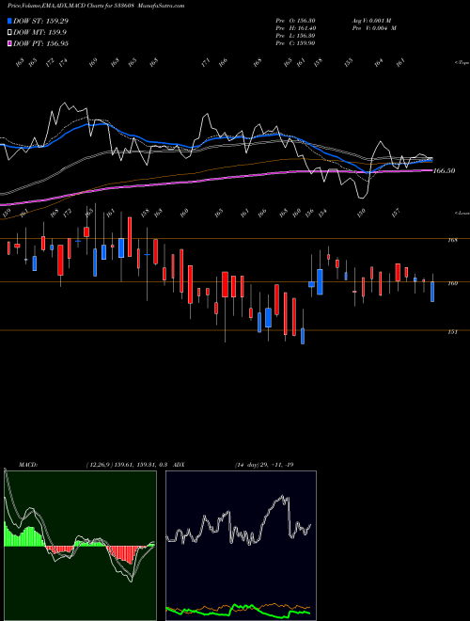
Task: Click inside the green MACD histogram panel
Action: click(80, 546)
